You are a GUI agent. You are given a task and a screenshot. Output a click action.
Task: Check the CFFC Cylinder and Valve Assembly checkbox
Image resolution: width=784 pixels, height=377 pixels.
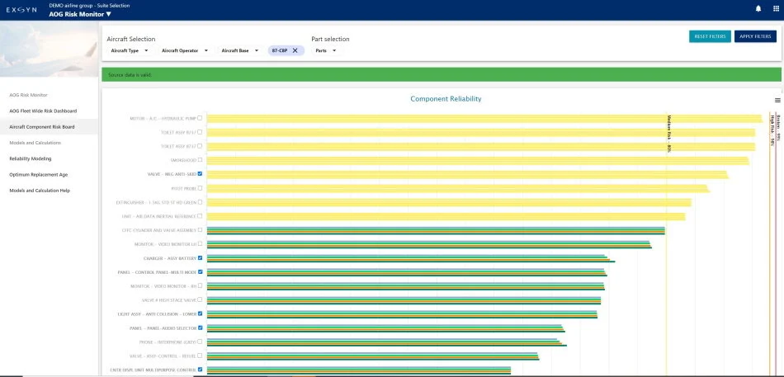[200, 230]
